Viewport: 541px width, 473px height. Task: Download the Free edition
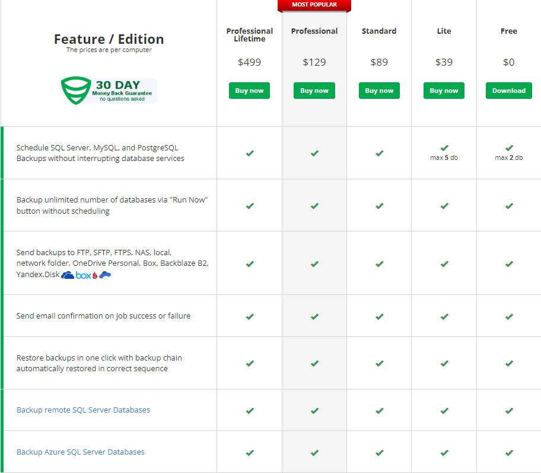coord(508,91)
